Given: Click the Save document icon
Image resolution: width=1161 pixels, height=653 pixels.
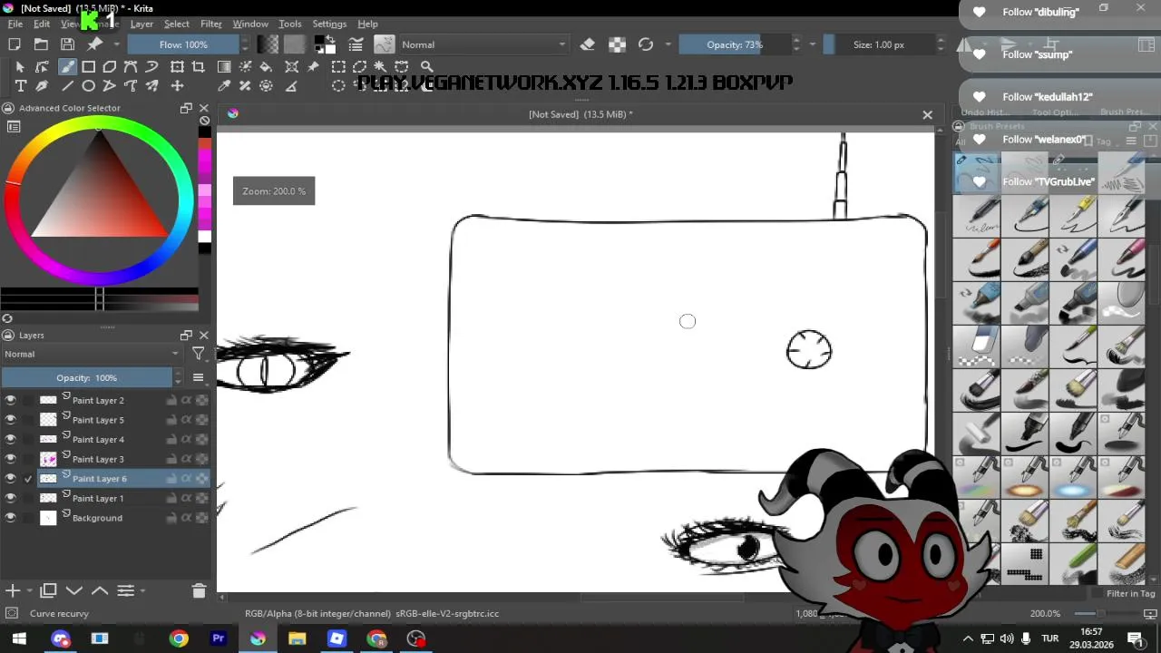Looking at the screenshot, I should point(67,44).
